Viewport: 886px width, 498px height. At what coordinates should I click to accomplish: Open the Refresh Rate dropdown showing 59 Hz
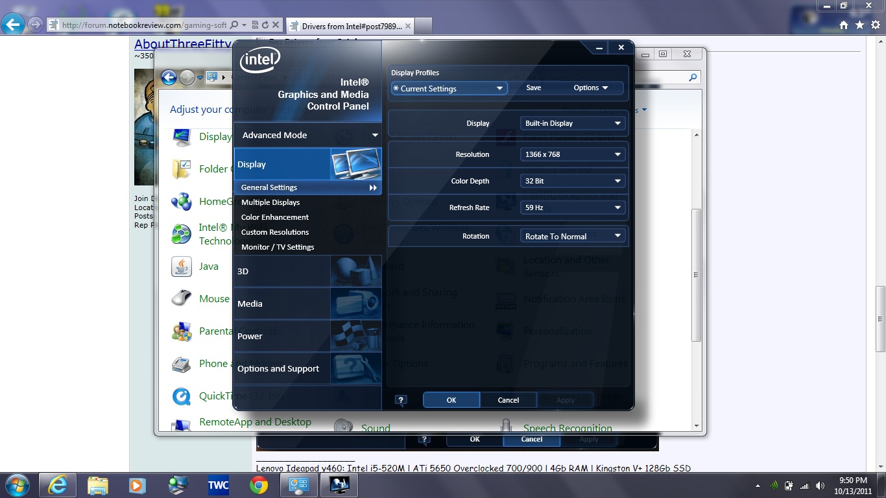tap(573, 207)
